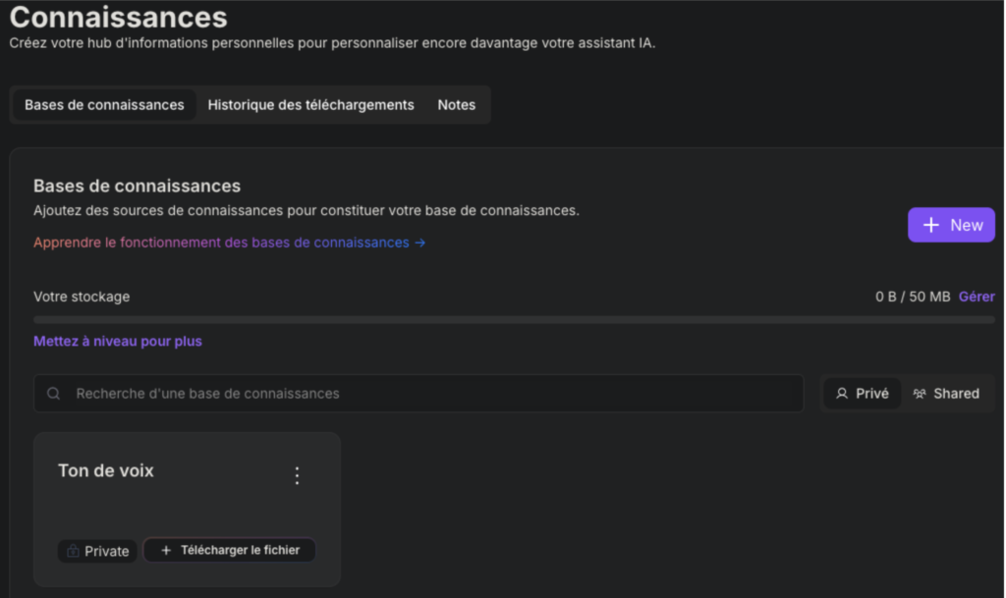Click the Connaissances page heading

click(118, 18)
